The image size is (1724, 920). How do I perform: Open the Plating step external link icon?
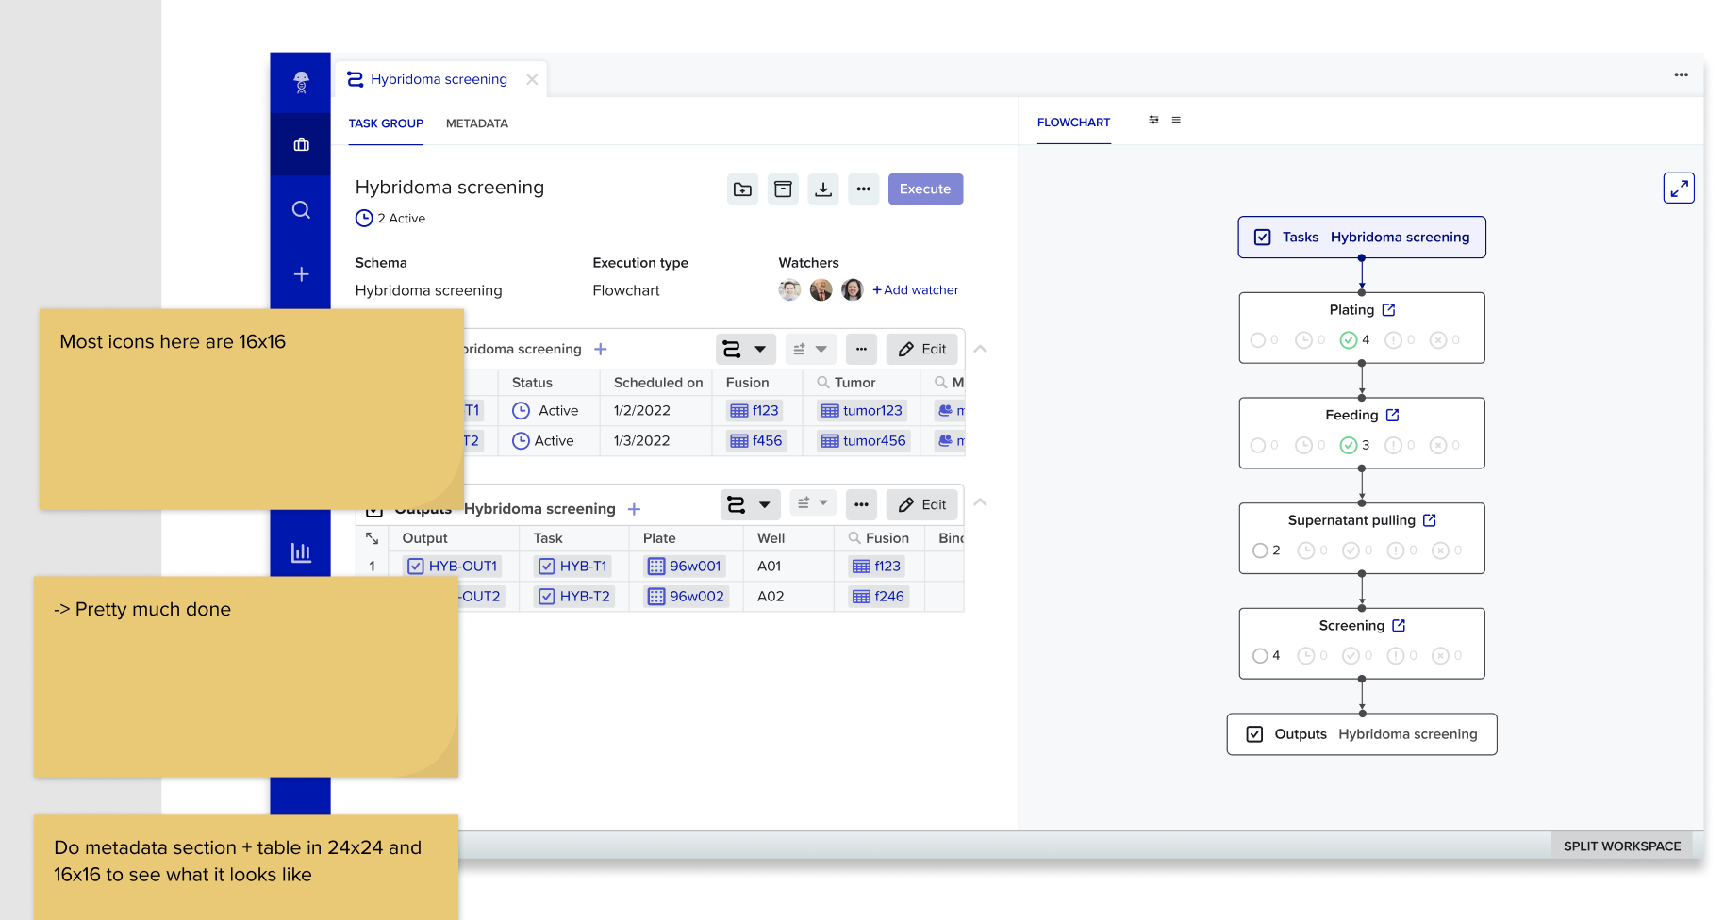(1388, 310)
